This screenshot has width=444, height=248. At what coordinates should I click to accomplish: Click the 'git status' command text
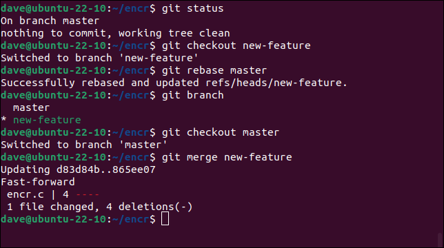[x=192, y=8]
